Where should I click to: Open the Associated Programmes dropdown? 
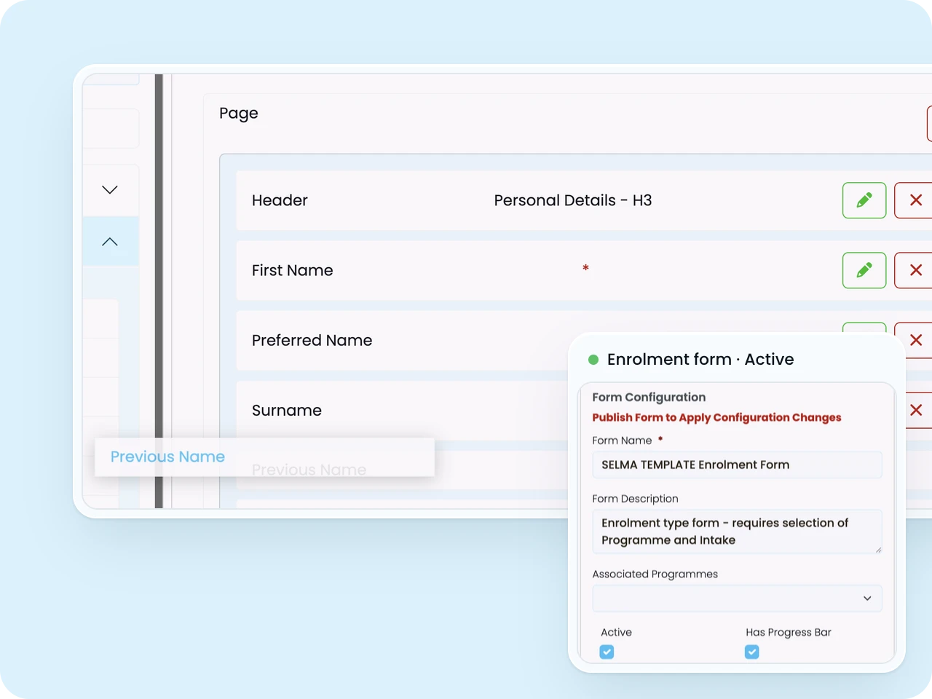pyautogui.click(x=737, y=599)
